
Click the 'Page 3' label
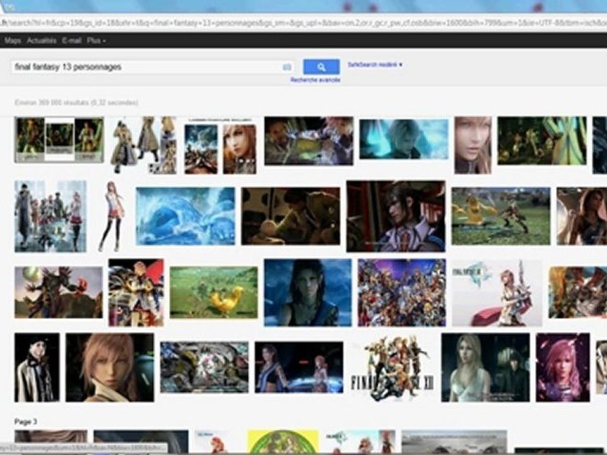point(25,422)
